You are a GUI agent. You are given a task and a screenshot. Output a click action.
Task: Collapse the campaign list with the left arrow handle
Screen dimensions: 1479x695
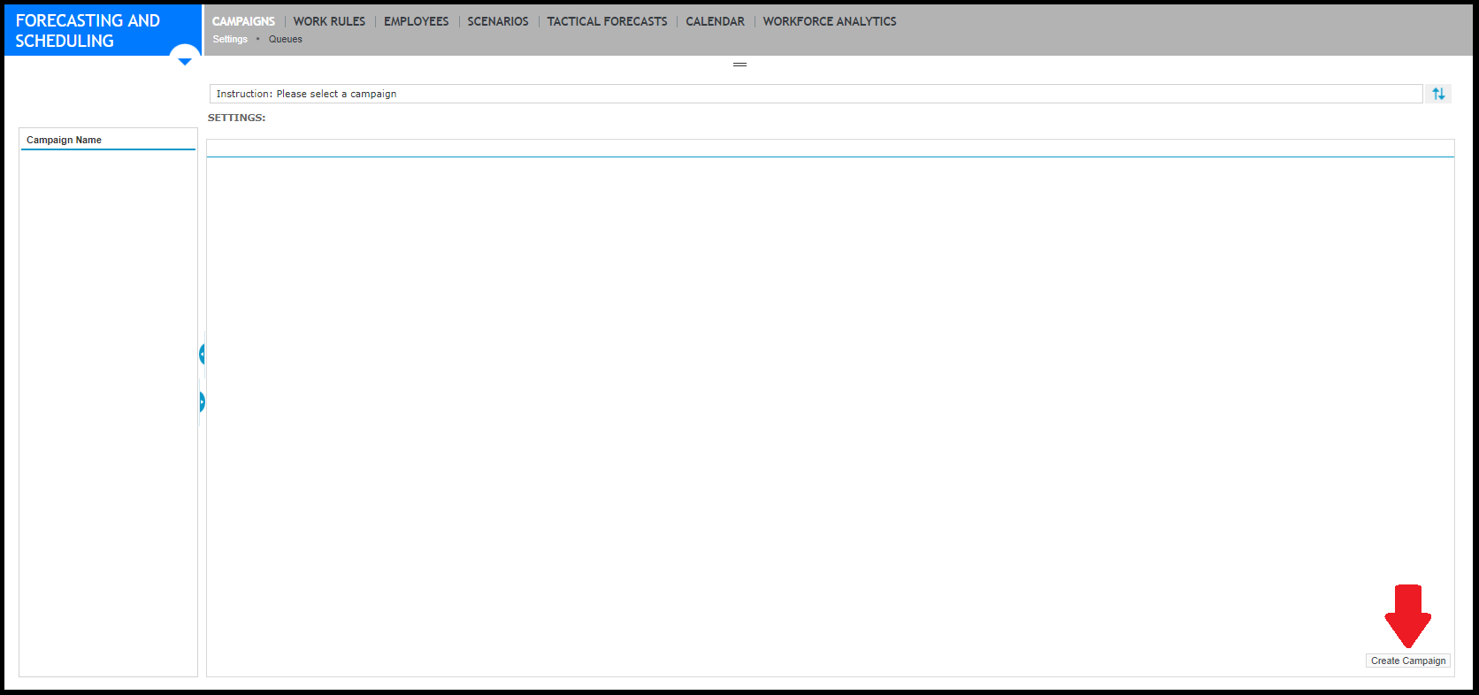coord(202,355)
